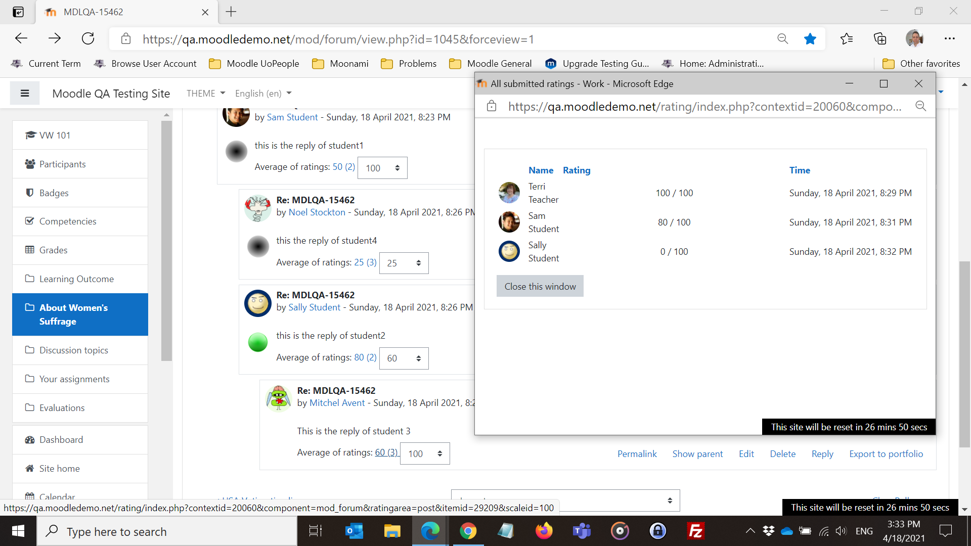The image size is (971, 546).
Task: Click the blue favorites star icon
Action: pos(810,39)
